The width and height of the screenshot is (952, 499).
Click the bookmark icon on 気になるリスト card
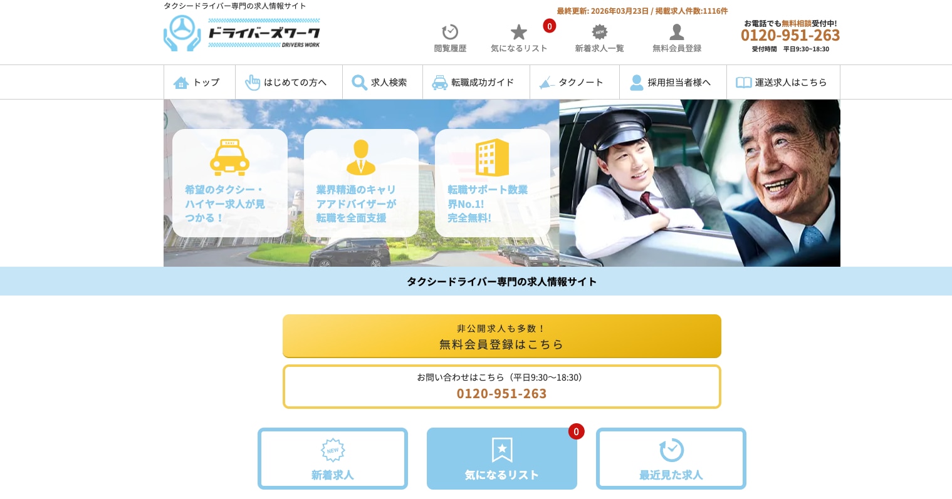coord(501,450)
